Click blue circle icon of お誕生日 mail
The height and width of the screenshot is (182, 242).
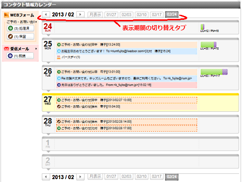point(59,51)
